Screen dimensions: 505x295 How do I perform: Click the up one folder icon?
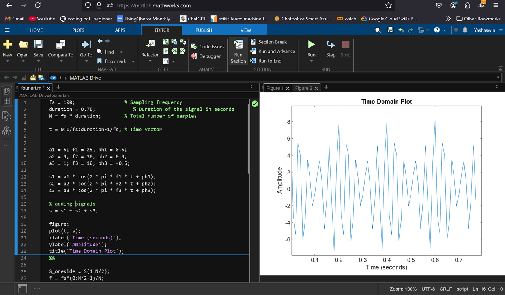[24, 78]
